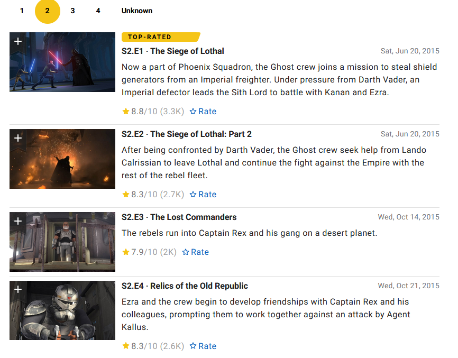Select season 4 tab

(98, 11)
